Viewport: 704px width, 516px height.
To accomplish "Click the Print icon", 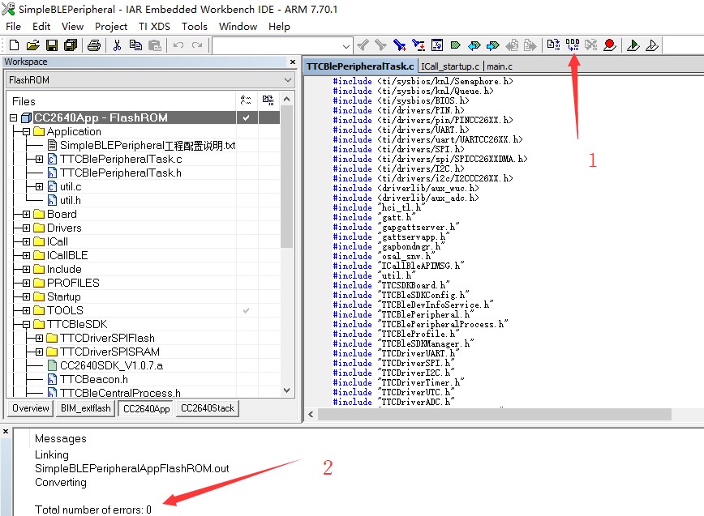I will [x=94, y=45].
